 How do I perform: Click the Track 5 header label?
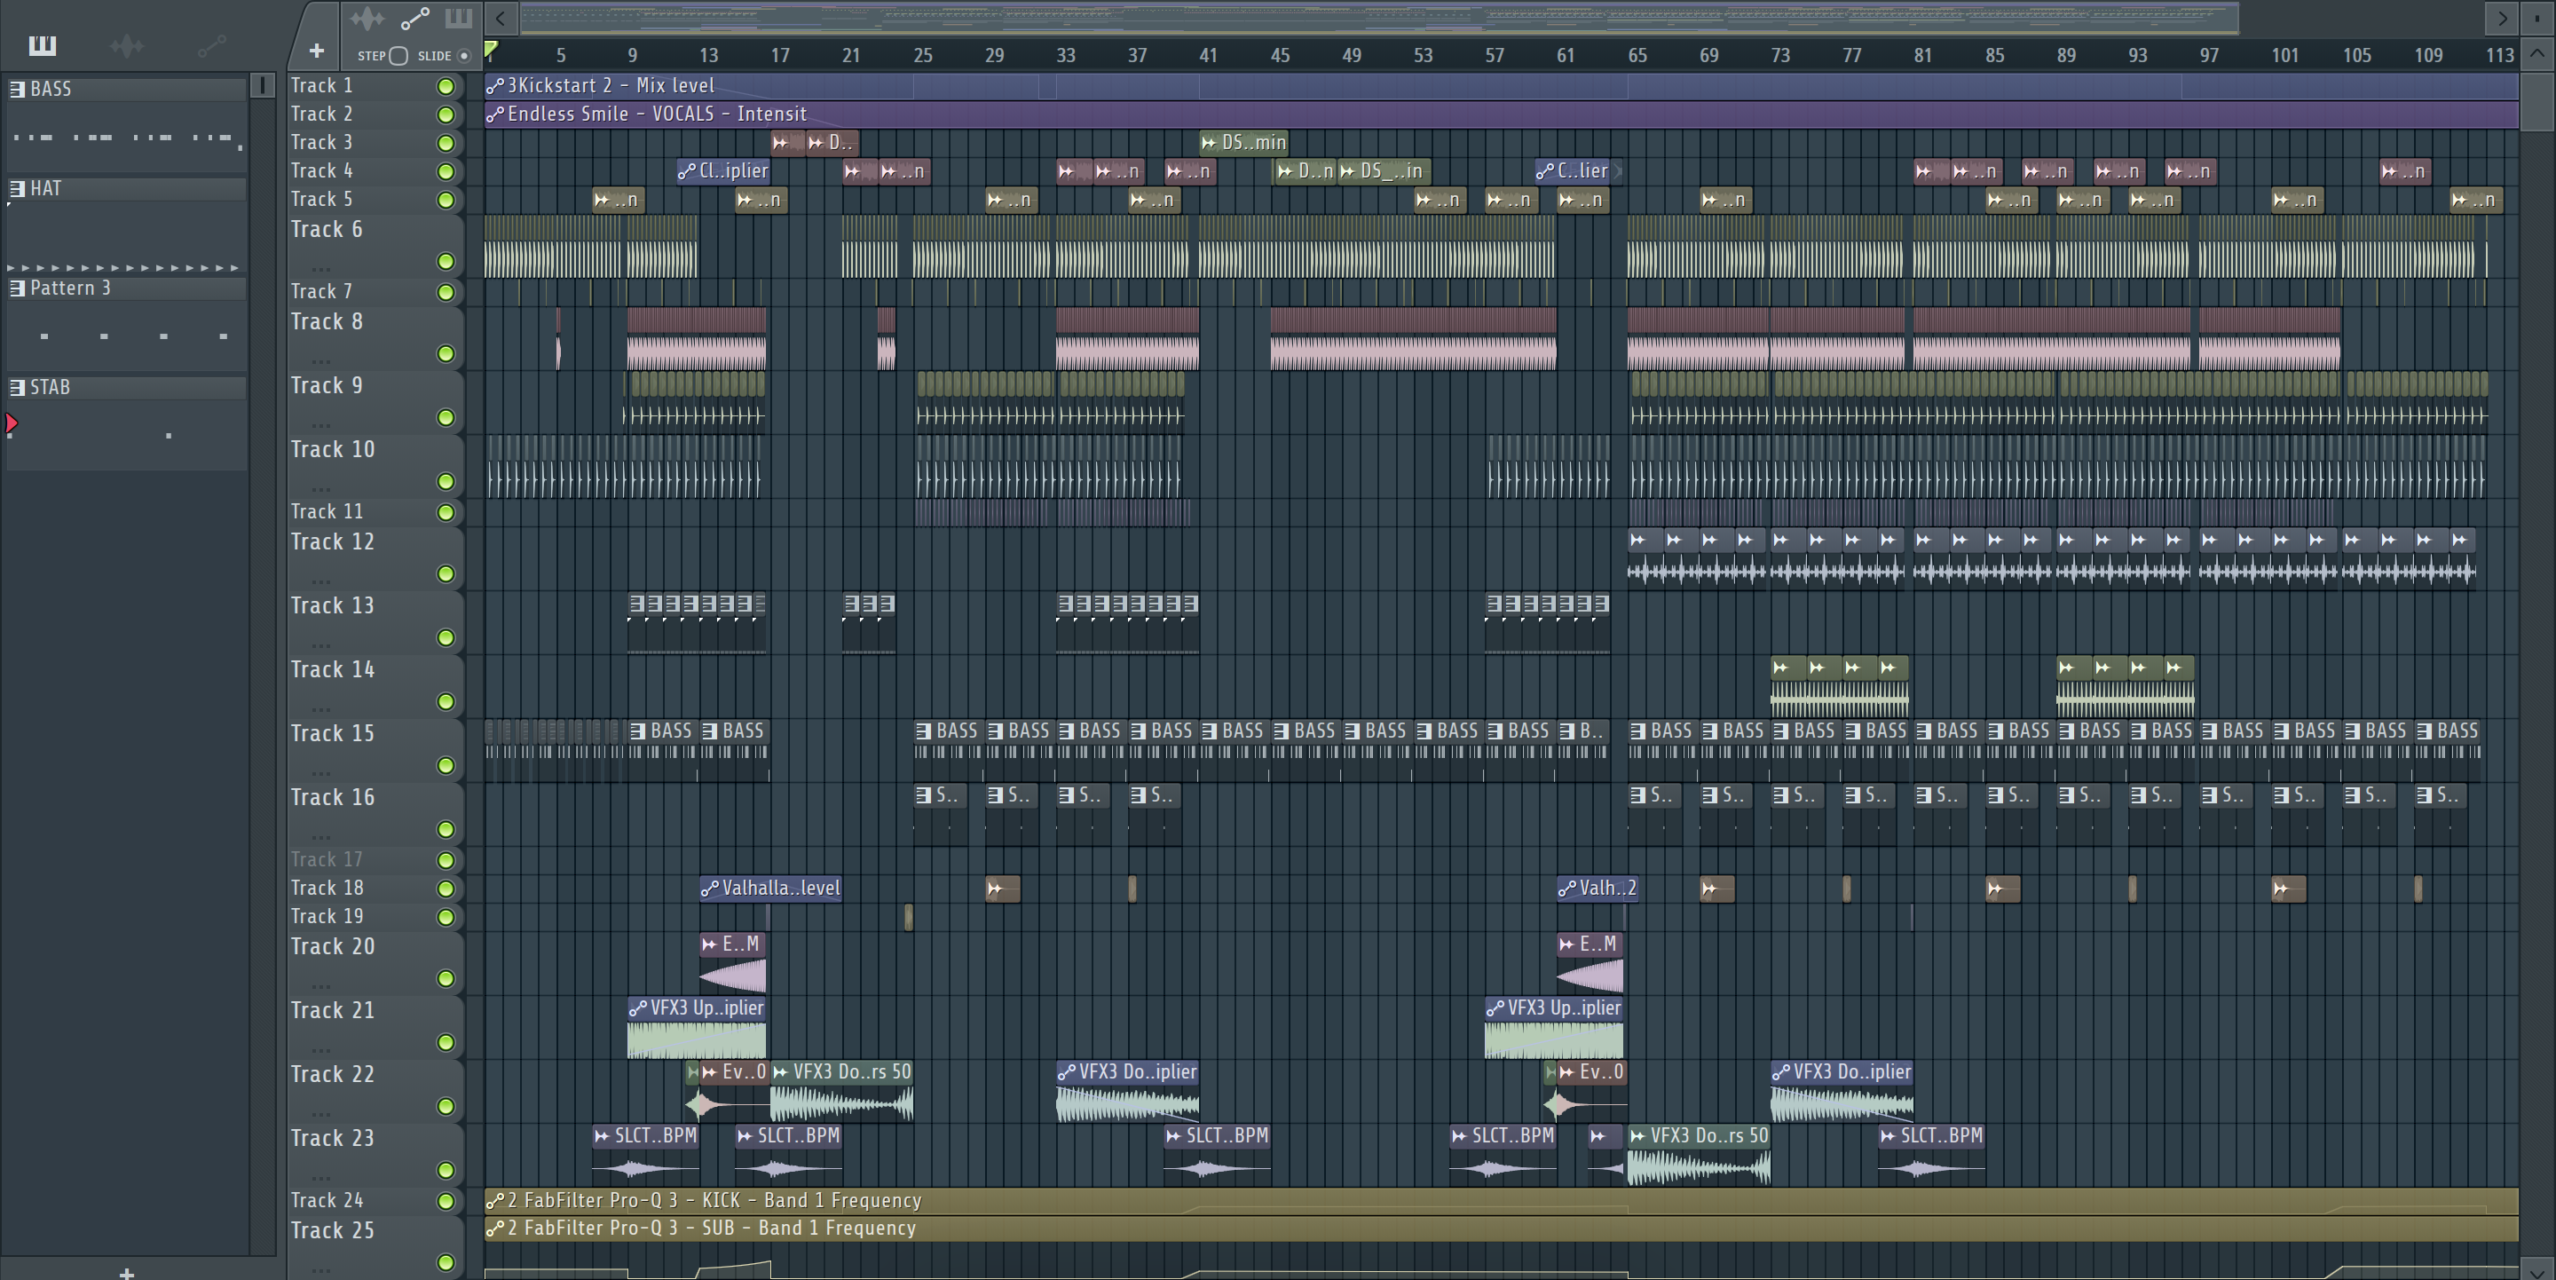pyautogui.click(x=321, y=200)
